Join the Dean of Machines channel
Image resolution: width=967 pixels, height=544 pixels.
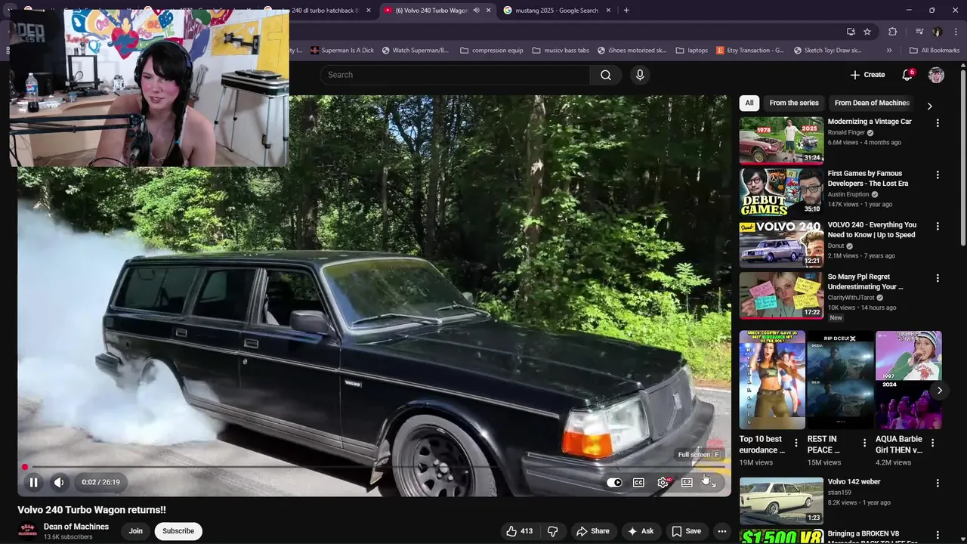(x=135, y=531)
